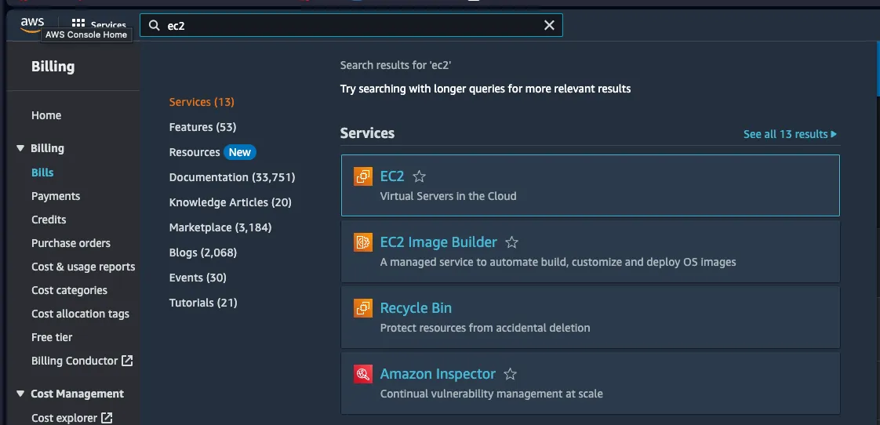Select Features (53) search category
880x425 pixels.
[x=202, y=127]
